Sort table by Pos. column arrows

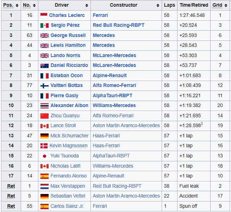tap(17, 5)
